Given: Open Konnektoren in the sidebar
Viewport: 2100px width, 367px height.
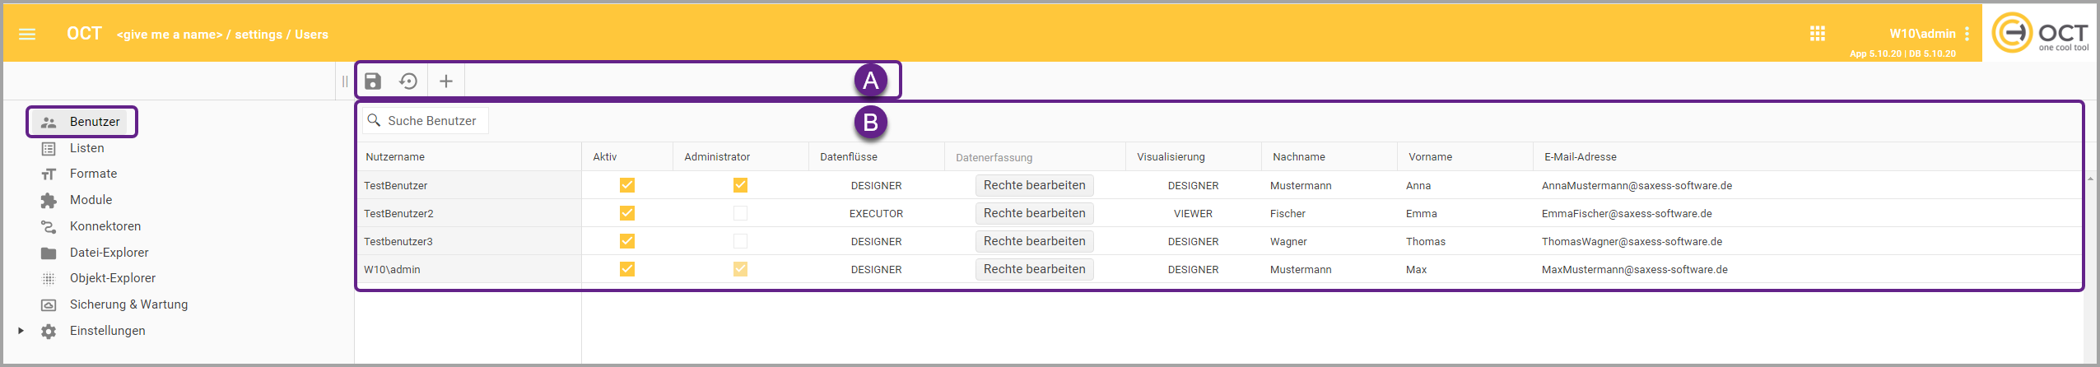Looking at the screenshot, I should pos(105,226).
